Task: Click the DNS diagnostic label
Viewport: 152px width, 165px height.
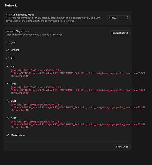Action: coord(13,43)
